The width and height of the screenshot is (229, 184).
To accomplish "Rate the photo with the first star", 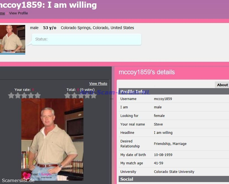I will click(11, 95).
